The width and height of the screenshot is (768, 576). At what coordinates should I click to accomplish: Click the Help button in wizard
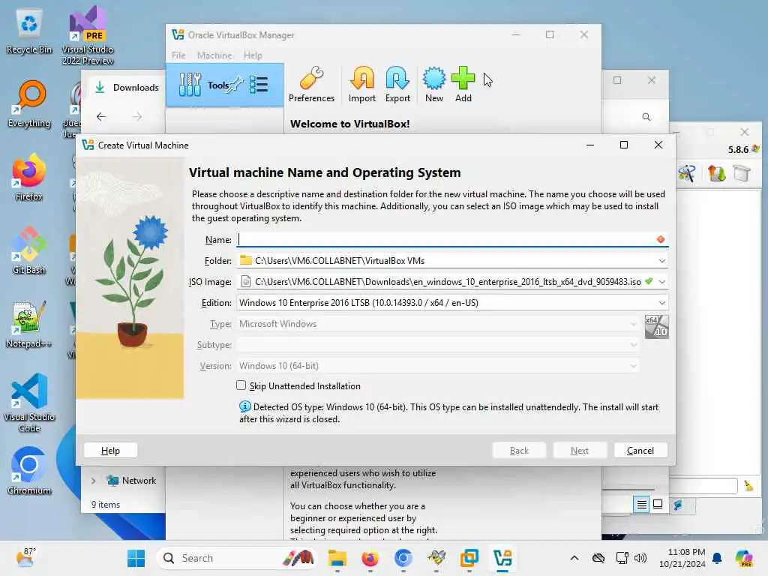coord(111,451)
